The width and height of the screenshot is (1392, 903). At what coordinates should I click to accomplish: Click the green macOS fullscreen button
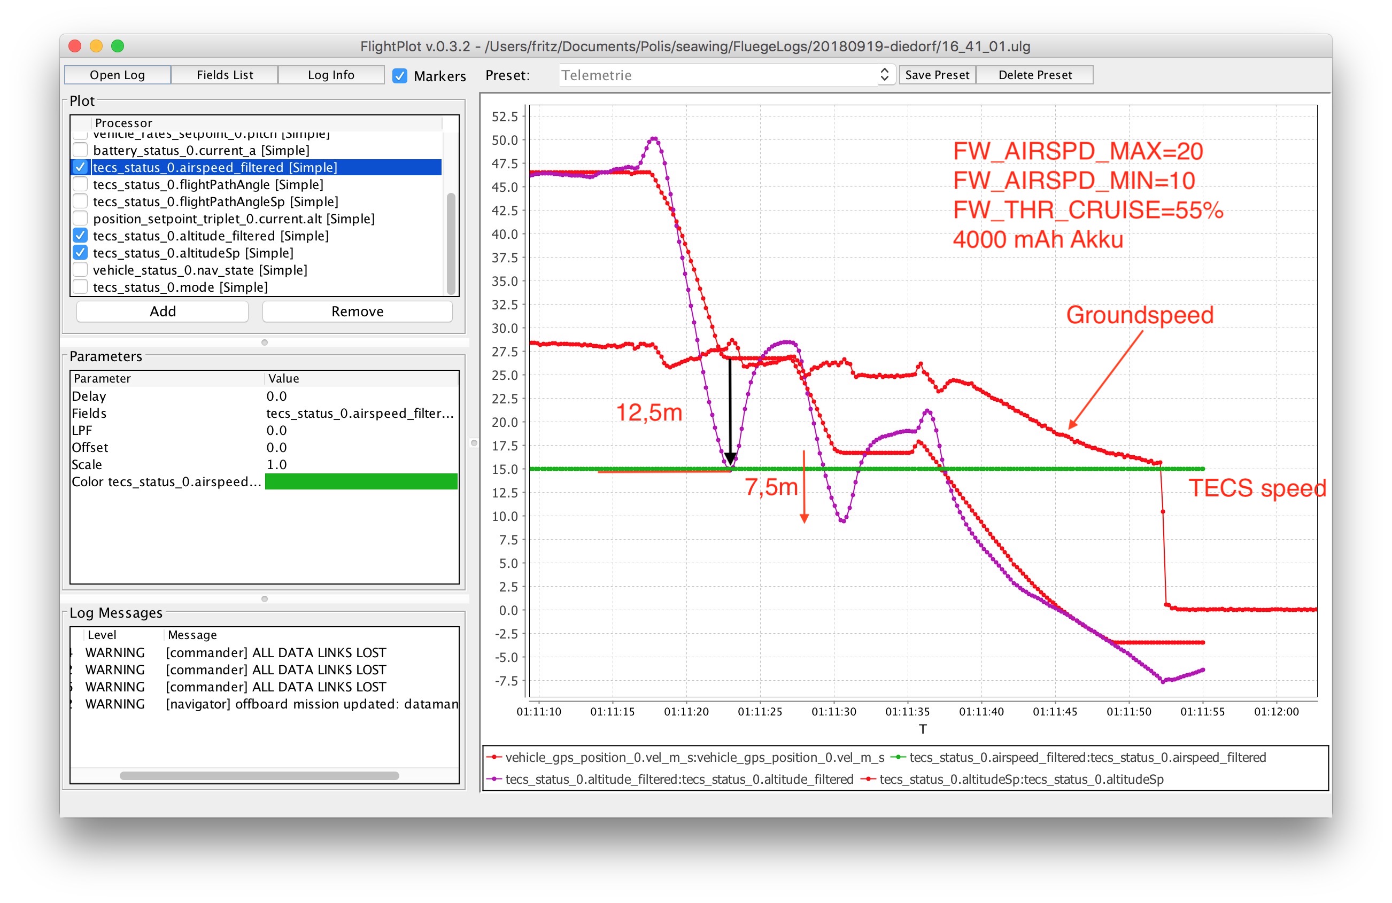coord(118,46)
